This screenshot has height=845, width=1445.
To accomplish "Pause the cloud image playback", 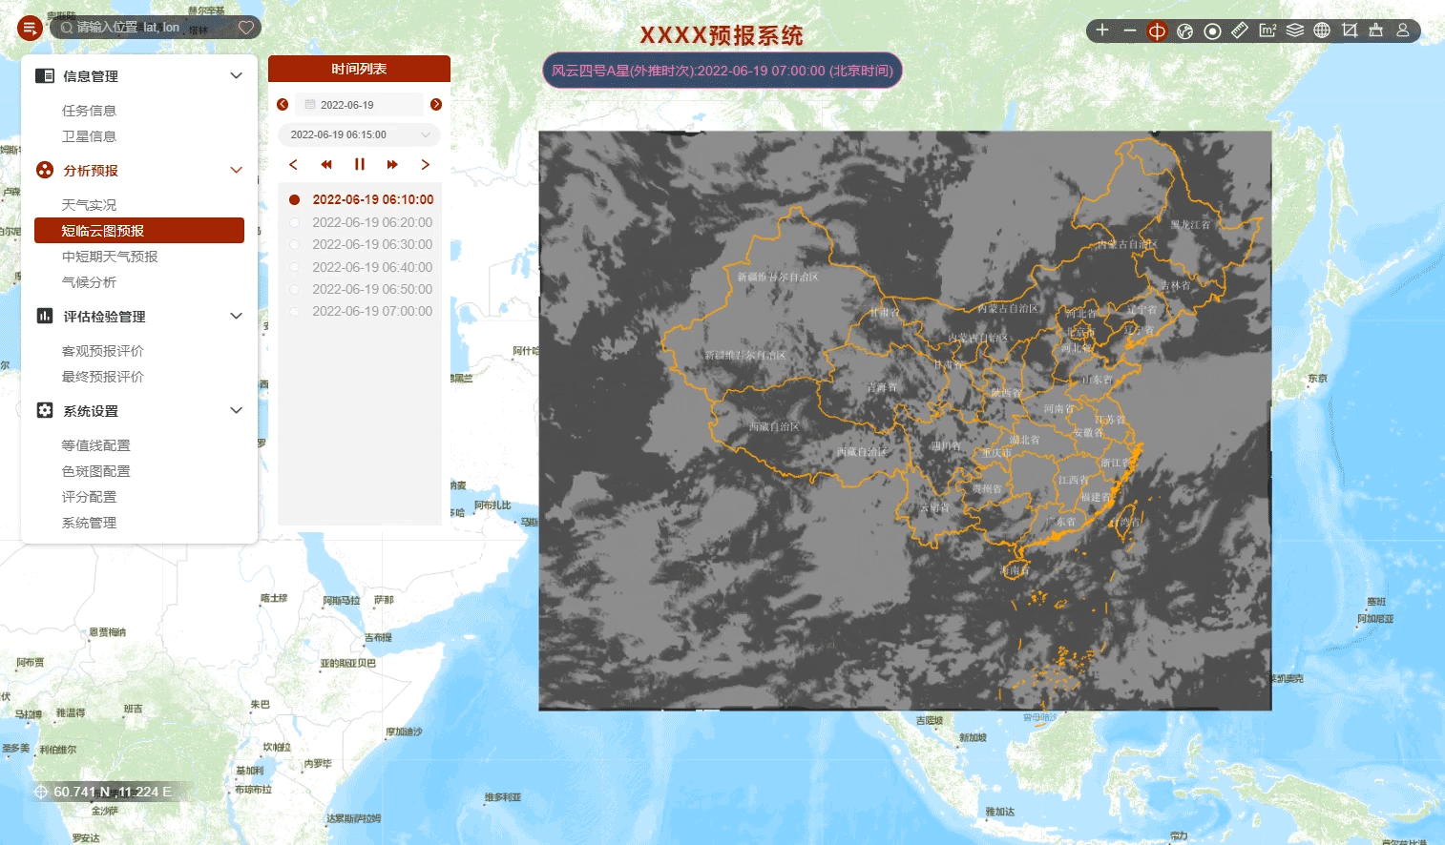I will pyautogui.click(x=360, y=164).
